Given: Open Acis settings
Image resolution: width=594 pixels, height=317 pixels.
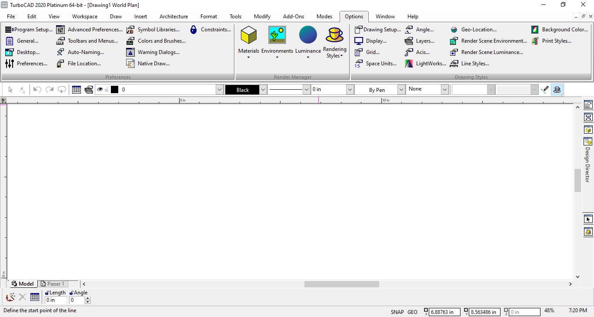Looking at the screenshot, I should coord(417,52).
